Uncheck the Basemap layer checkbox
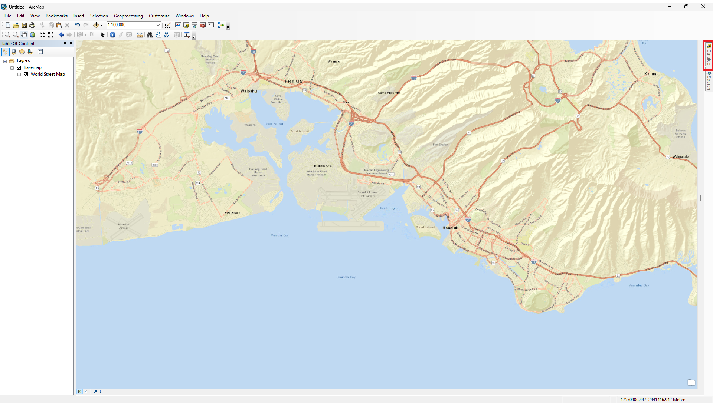Image resolution: width=713 pixels, height=403 pixels. (19, 68)
